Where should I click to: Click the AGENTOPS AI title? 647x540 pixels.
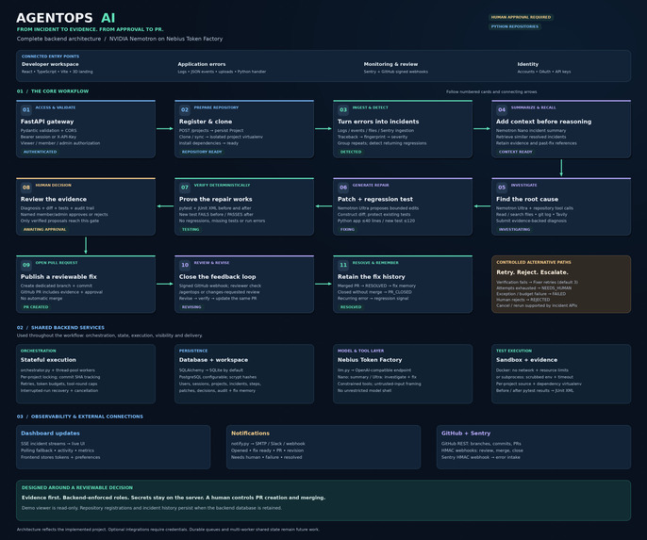[x=66, y=18]
